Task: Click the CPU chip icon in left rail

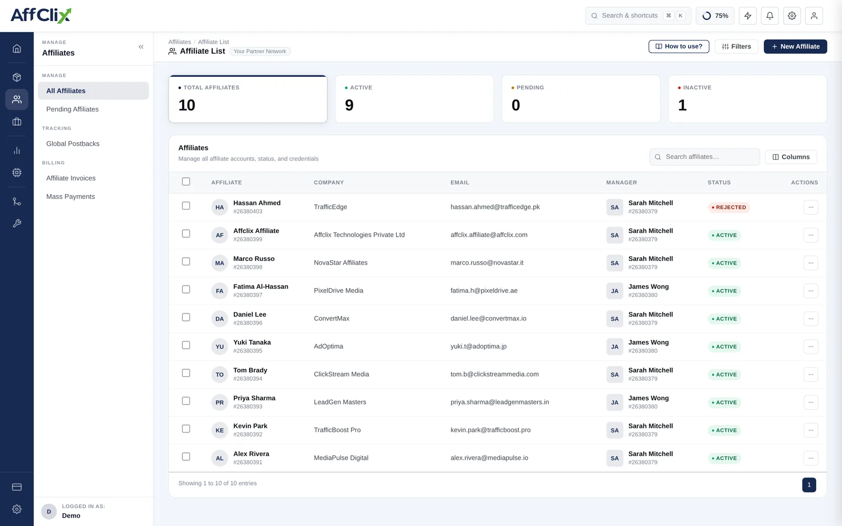Action: pyautogui.click(x=17, y=173)
